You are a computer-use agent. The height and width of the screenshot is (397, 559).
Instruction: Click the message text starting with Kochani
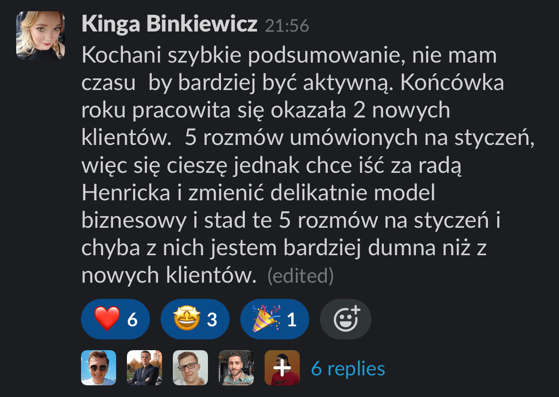pyautogui.click(x=307, y=166)
